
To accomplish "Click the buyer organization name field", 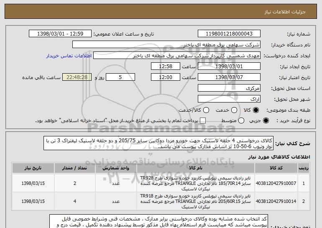I will pos(166,45).
